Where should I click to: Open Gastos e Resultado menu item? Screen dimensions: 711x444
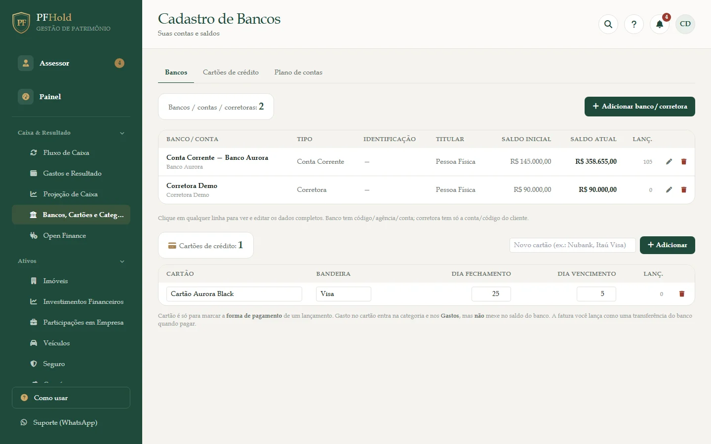(71, 174)
